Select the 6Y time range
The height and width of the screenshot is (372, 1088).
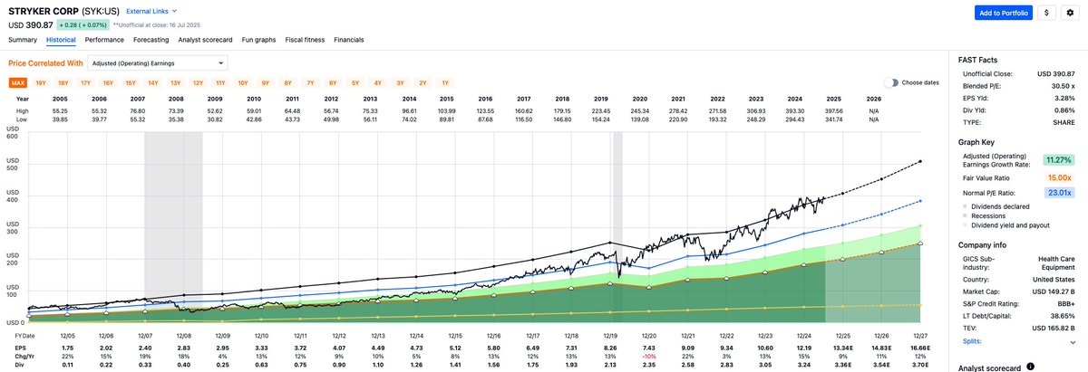click(333, 82)
